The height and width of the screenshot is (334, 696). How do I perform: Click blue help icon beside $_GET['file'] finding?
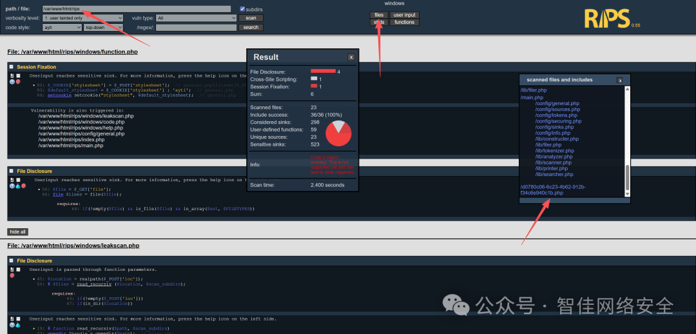click(12, 186)
